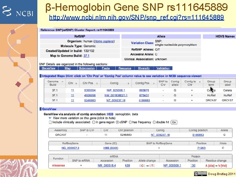Viewport: 236px width, 177px height.
Task: Jump to the Fasta section tab
Action: point(106,68)
